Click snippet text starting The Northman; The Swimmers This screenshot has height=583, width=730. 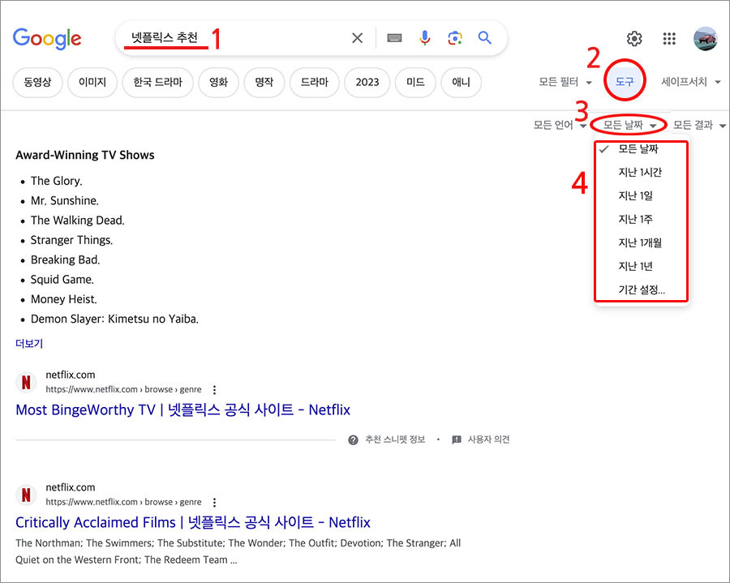pyautogui.click(x=238, y=551)
